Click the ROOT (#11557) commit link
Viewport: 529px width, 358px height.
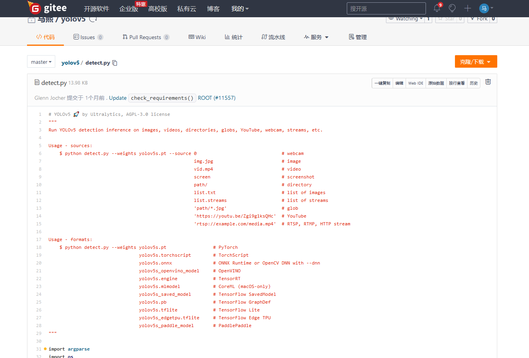(x=217, y=98)
